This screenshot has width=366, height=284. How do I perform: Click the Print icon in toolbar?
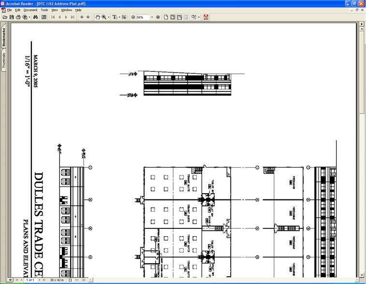pos(18,17)
